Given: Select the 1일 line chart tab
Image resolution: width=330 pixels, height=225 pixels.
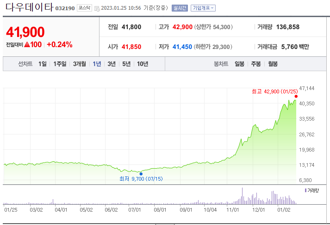Looking at the screenshot, I should (42, 64).
